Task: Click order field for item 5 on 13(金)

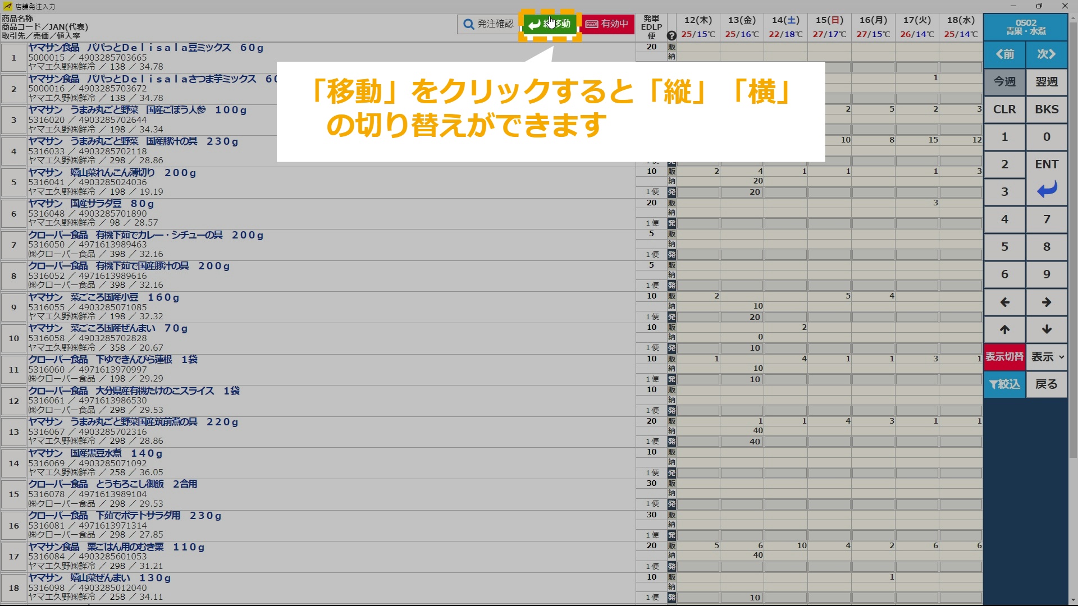Action: pyautogui.click(x=742, y=192)
